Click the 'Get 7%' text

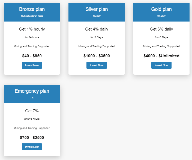(x=32, y=111)
